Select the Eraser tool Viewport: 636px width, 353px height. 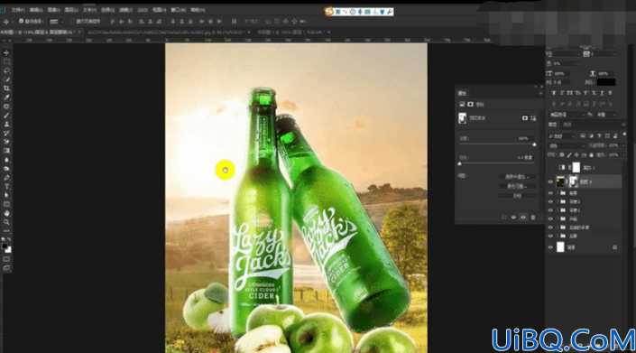[6, 142]
